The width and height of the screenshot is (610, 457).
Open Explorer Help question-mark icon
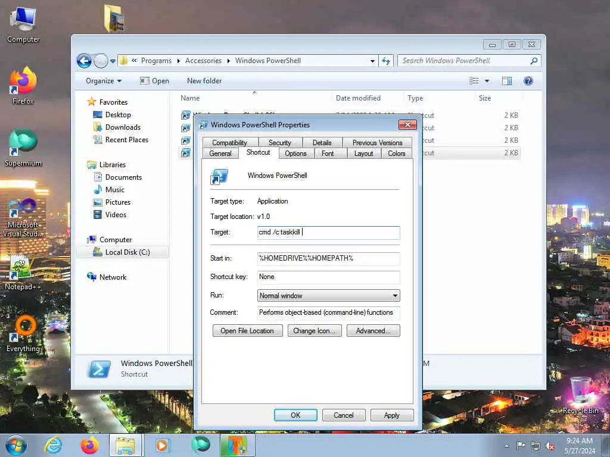528,81
